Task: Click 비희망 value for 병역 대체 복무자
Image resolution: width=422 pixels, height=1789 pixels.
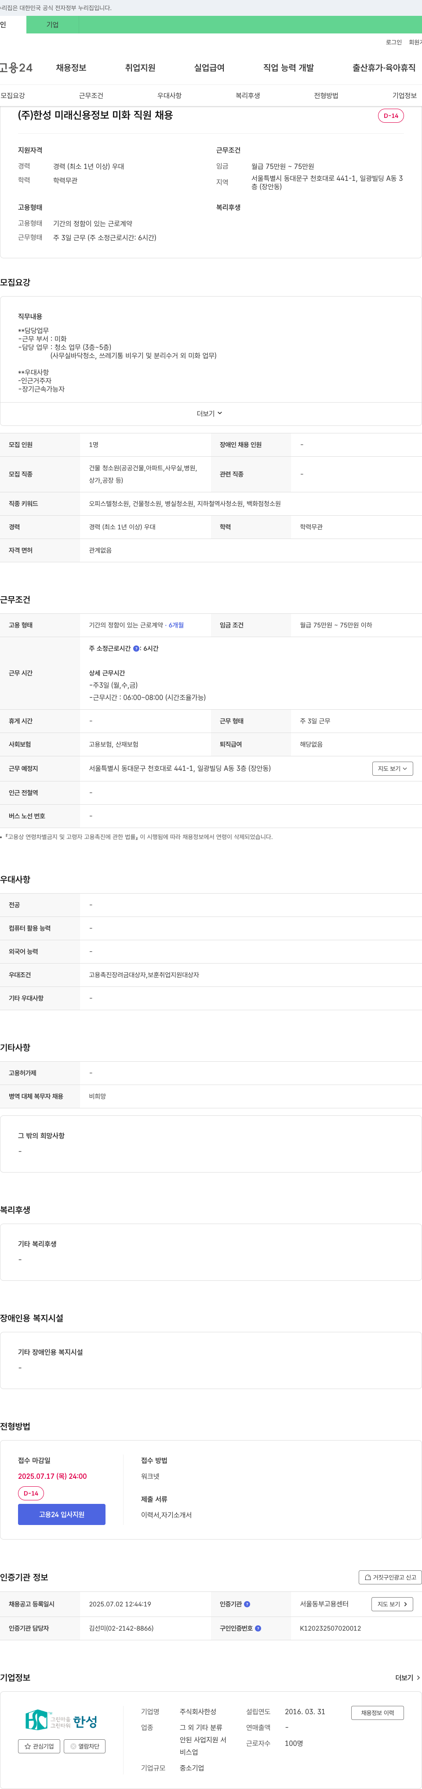Action: click(97, 1096)
